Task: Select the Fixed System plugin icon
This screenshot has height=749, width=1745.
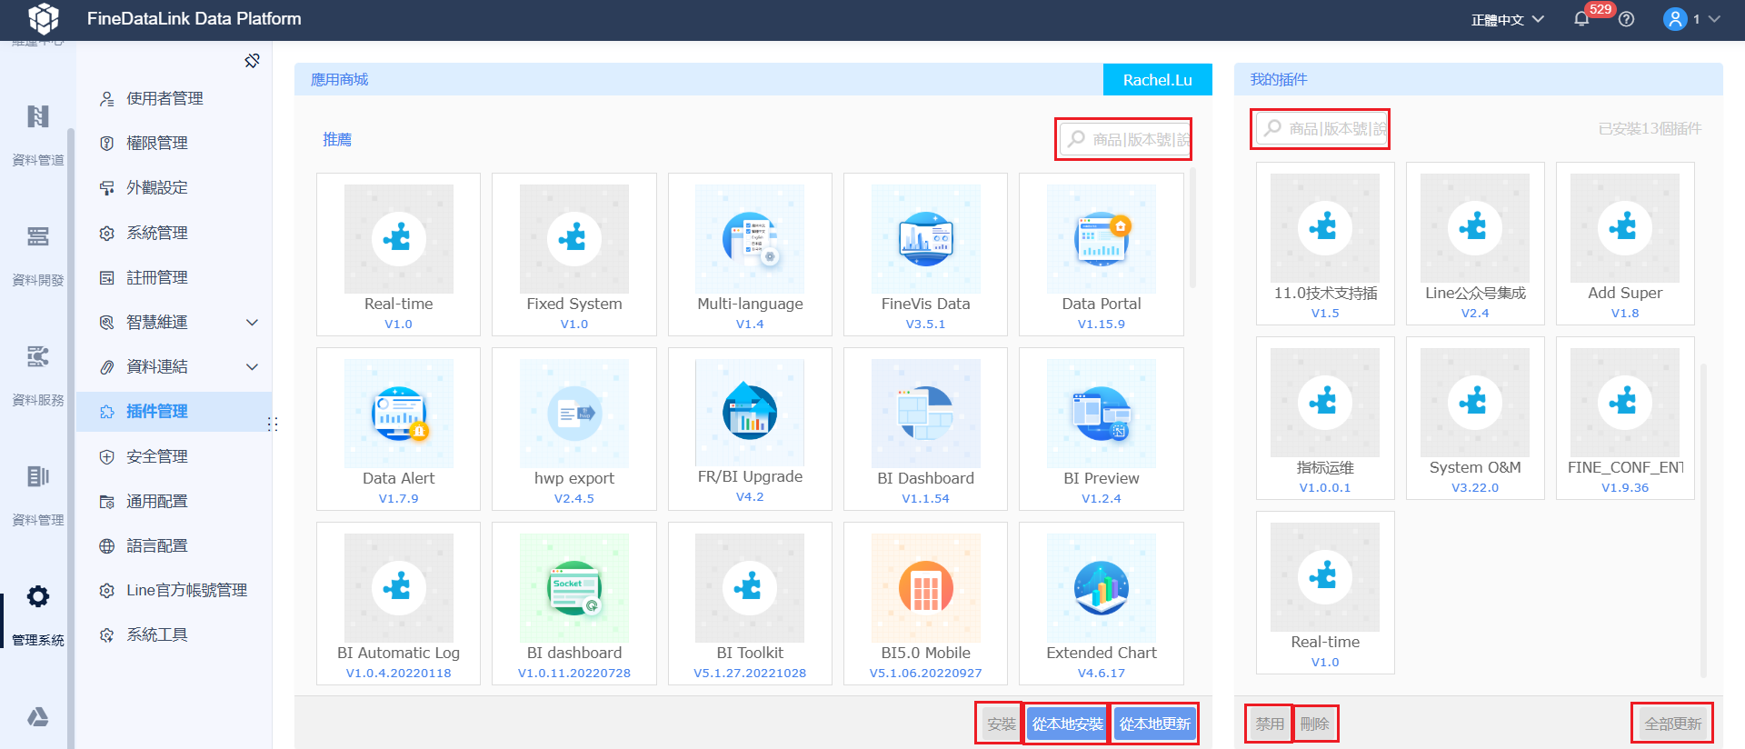Action: pos(574,239)
